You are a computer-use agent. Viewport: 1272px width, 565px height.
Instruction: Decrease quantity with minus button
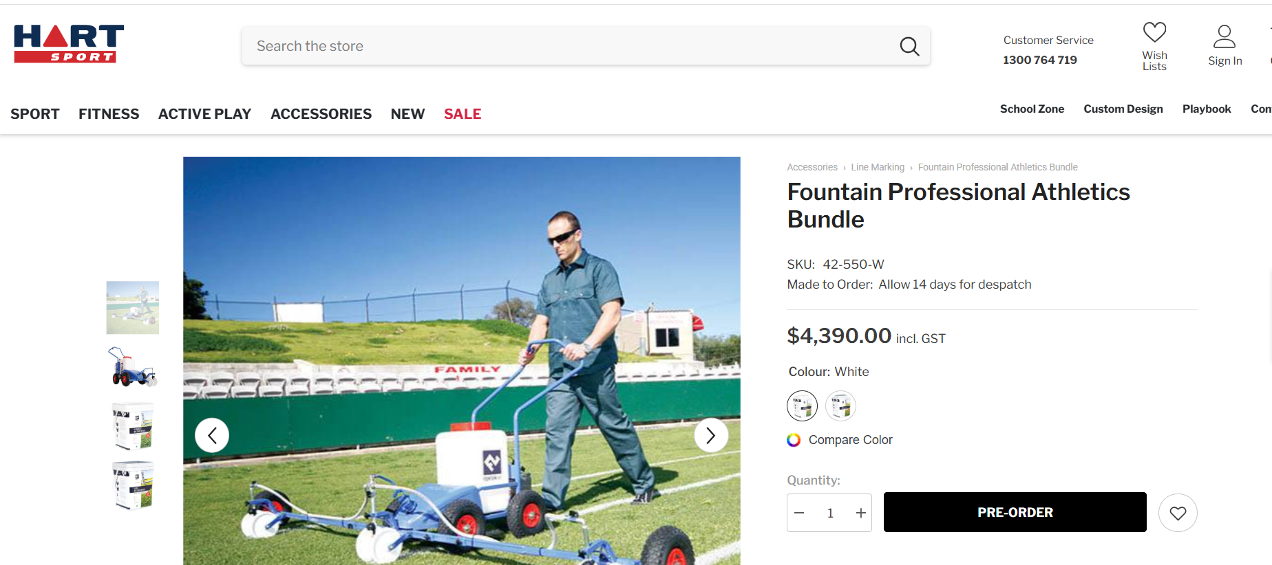799,513
